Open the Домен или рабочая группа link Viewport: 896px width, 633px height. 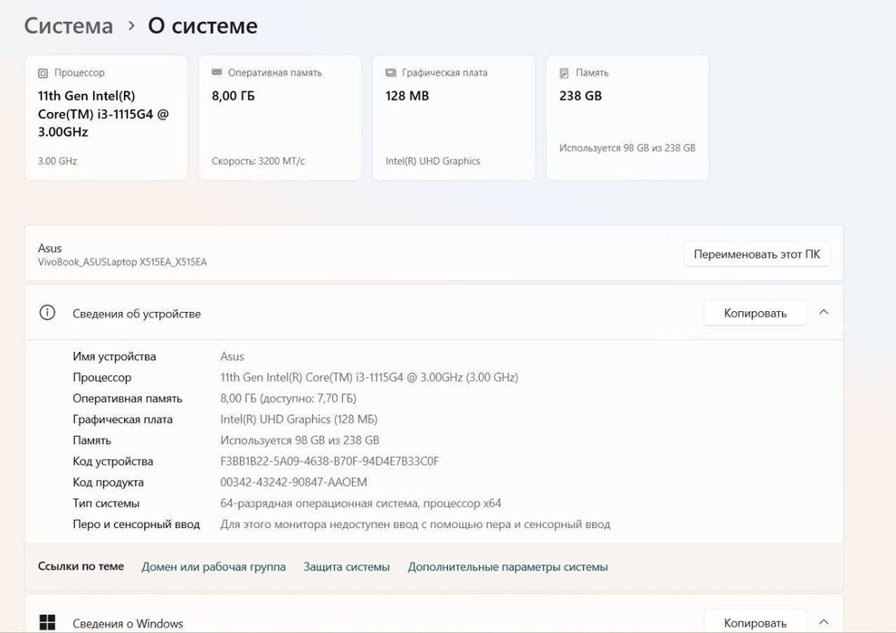214,567
